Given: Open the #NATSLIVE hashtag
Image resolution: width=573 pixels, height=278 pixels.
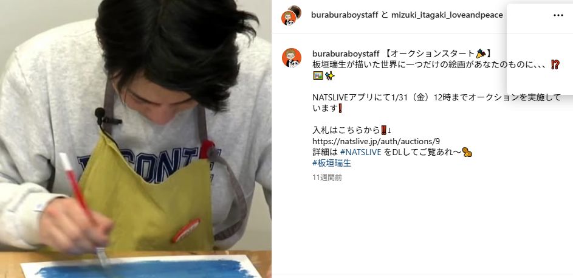Looking at the screenshot, I should pyautogui.click(x=361, y=152).
